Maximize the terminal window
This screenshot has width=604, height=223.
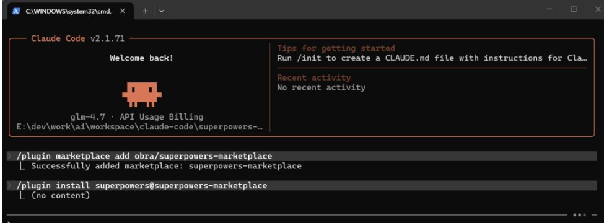(574, 9)
